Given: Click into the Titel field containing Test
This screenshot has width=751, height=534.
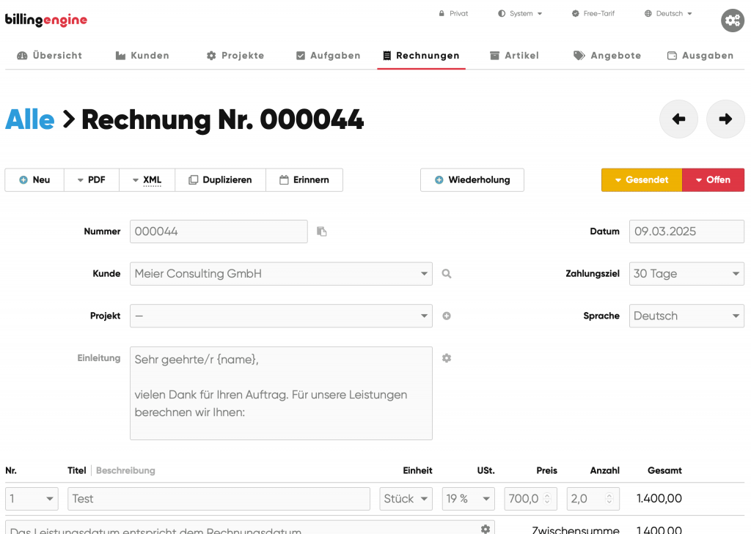Looking at the screenshot, I should 220,499.
